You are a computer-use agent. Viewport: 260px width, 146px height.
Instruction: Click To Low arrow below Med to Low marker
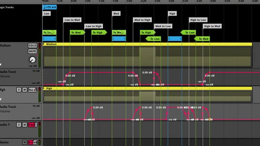tap(153, 39)
